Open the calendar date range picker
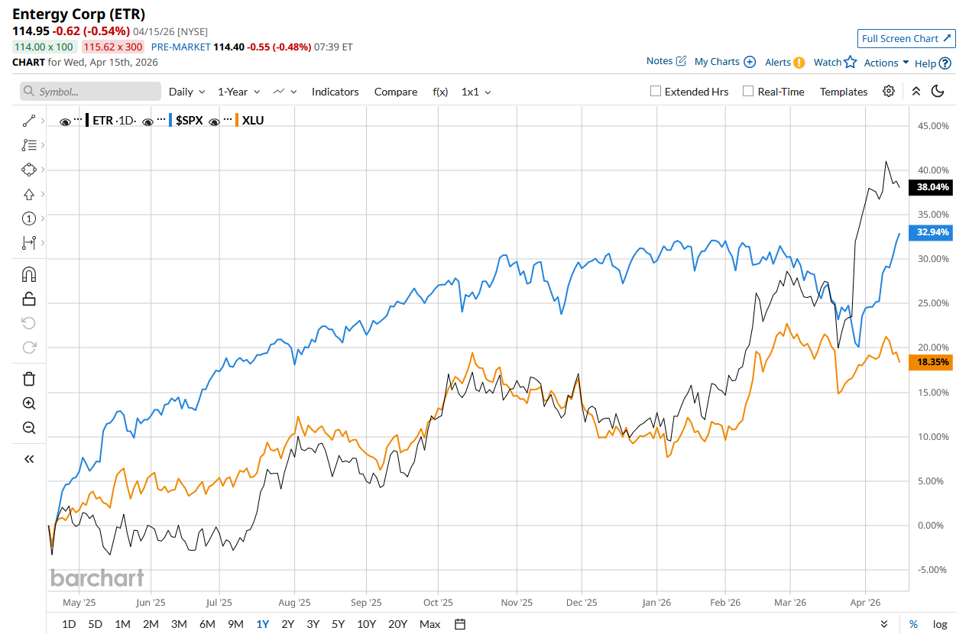Screen dimensions: 969x634 pyautogui.click(x=460, y=624)
